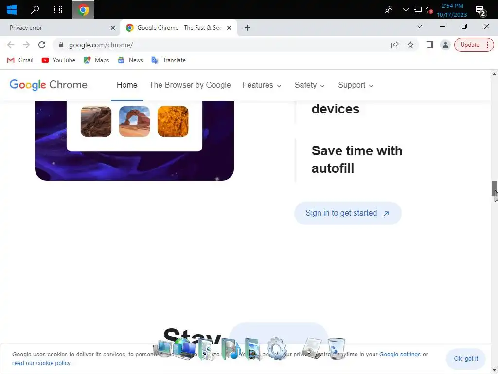Open the tab search dropdown arrow
The width and height of the screenshot is (498, 374).
pos(420,26)
